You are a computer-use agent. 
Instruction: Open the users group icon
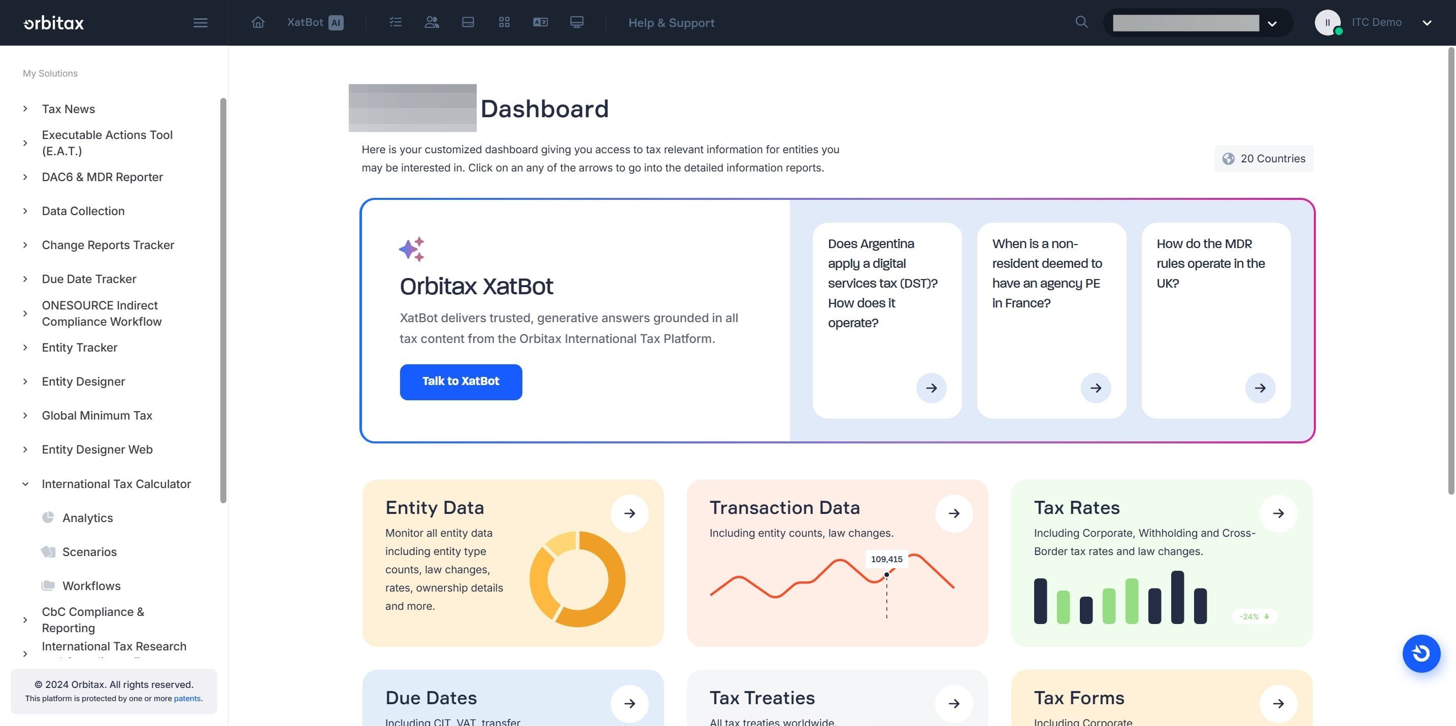click(432, 22)
